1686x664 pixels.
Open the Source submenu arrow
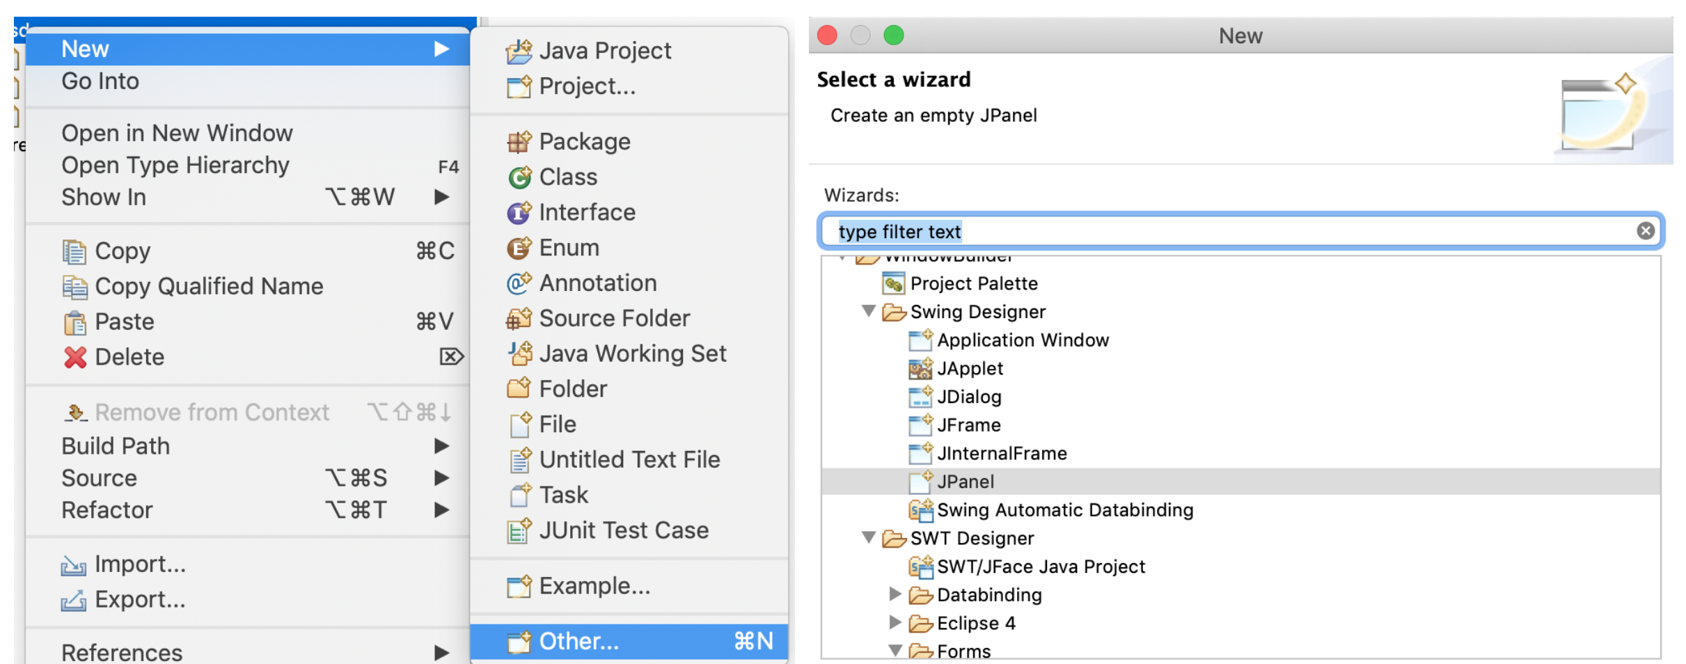441,477
